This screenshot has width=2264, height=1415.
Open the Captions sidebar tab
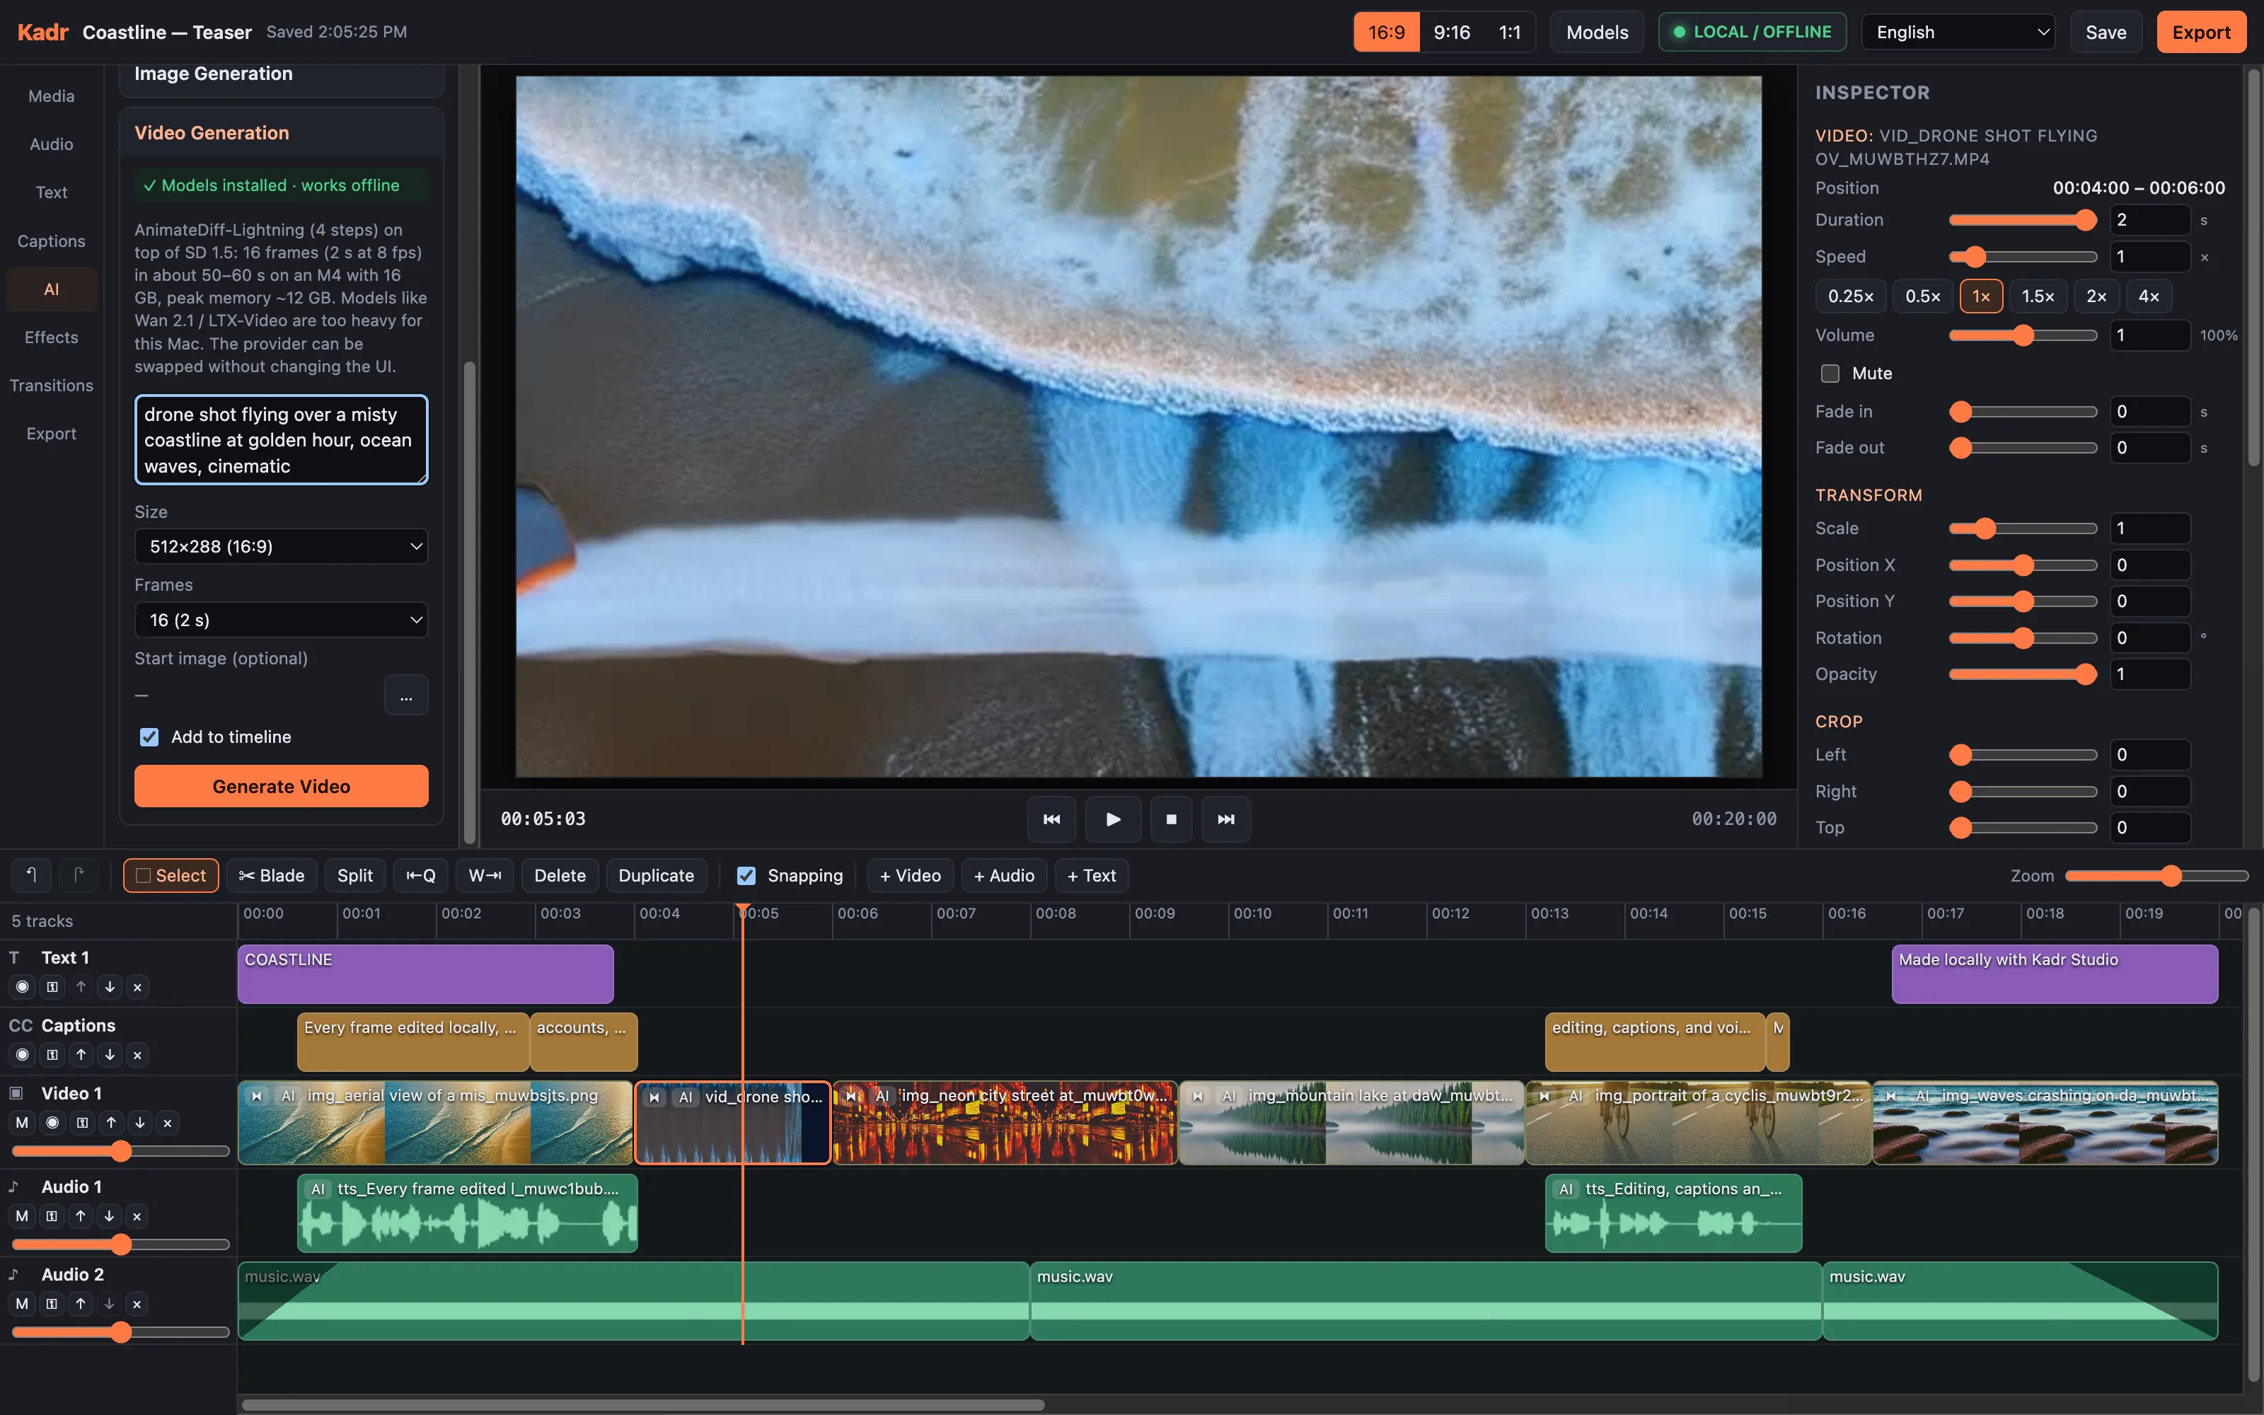(52, 241)
